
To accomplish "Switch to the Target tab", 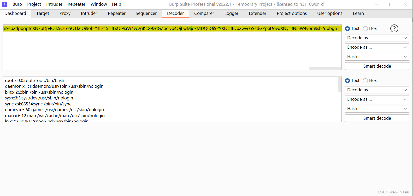I will (x=43, y=14).
